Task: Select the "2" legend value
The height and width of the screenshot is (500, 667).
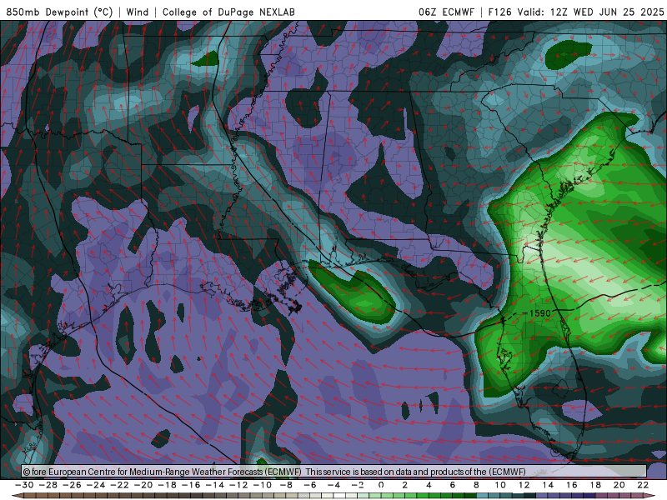Action: [x=405, y=485]
